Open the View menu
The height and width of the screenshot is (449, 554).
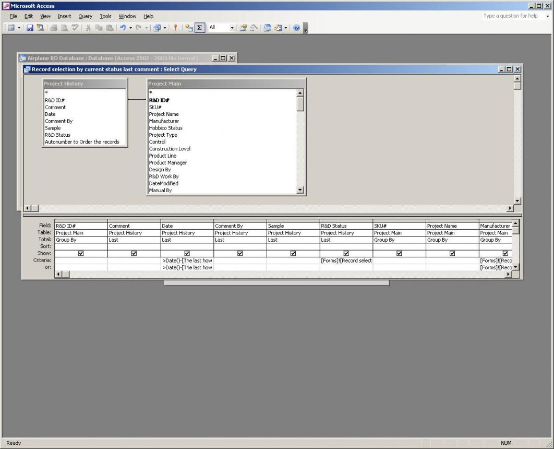coord(45,16)
